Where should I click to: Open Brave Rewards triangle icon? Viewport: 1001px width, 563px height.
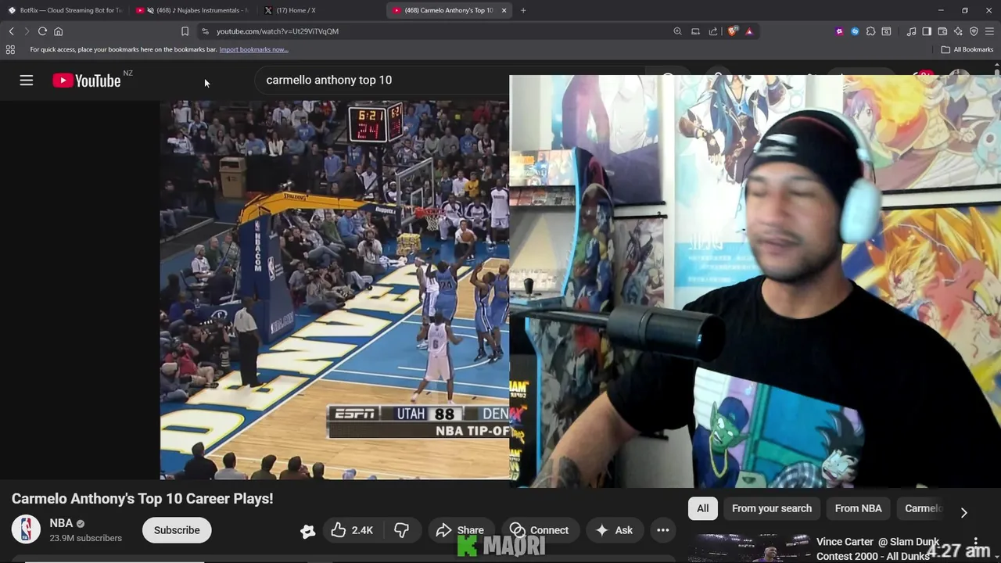click(749, 31)
